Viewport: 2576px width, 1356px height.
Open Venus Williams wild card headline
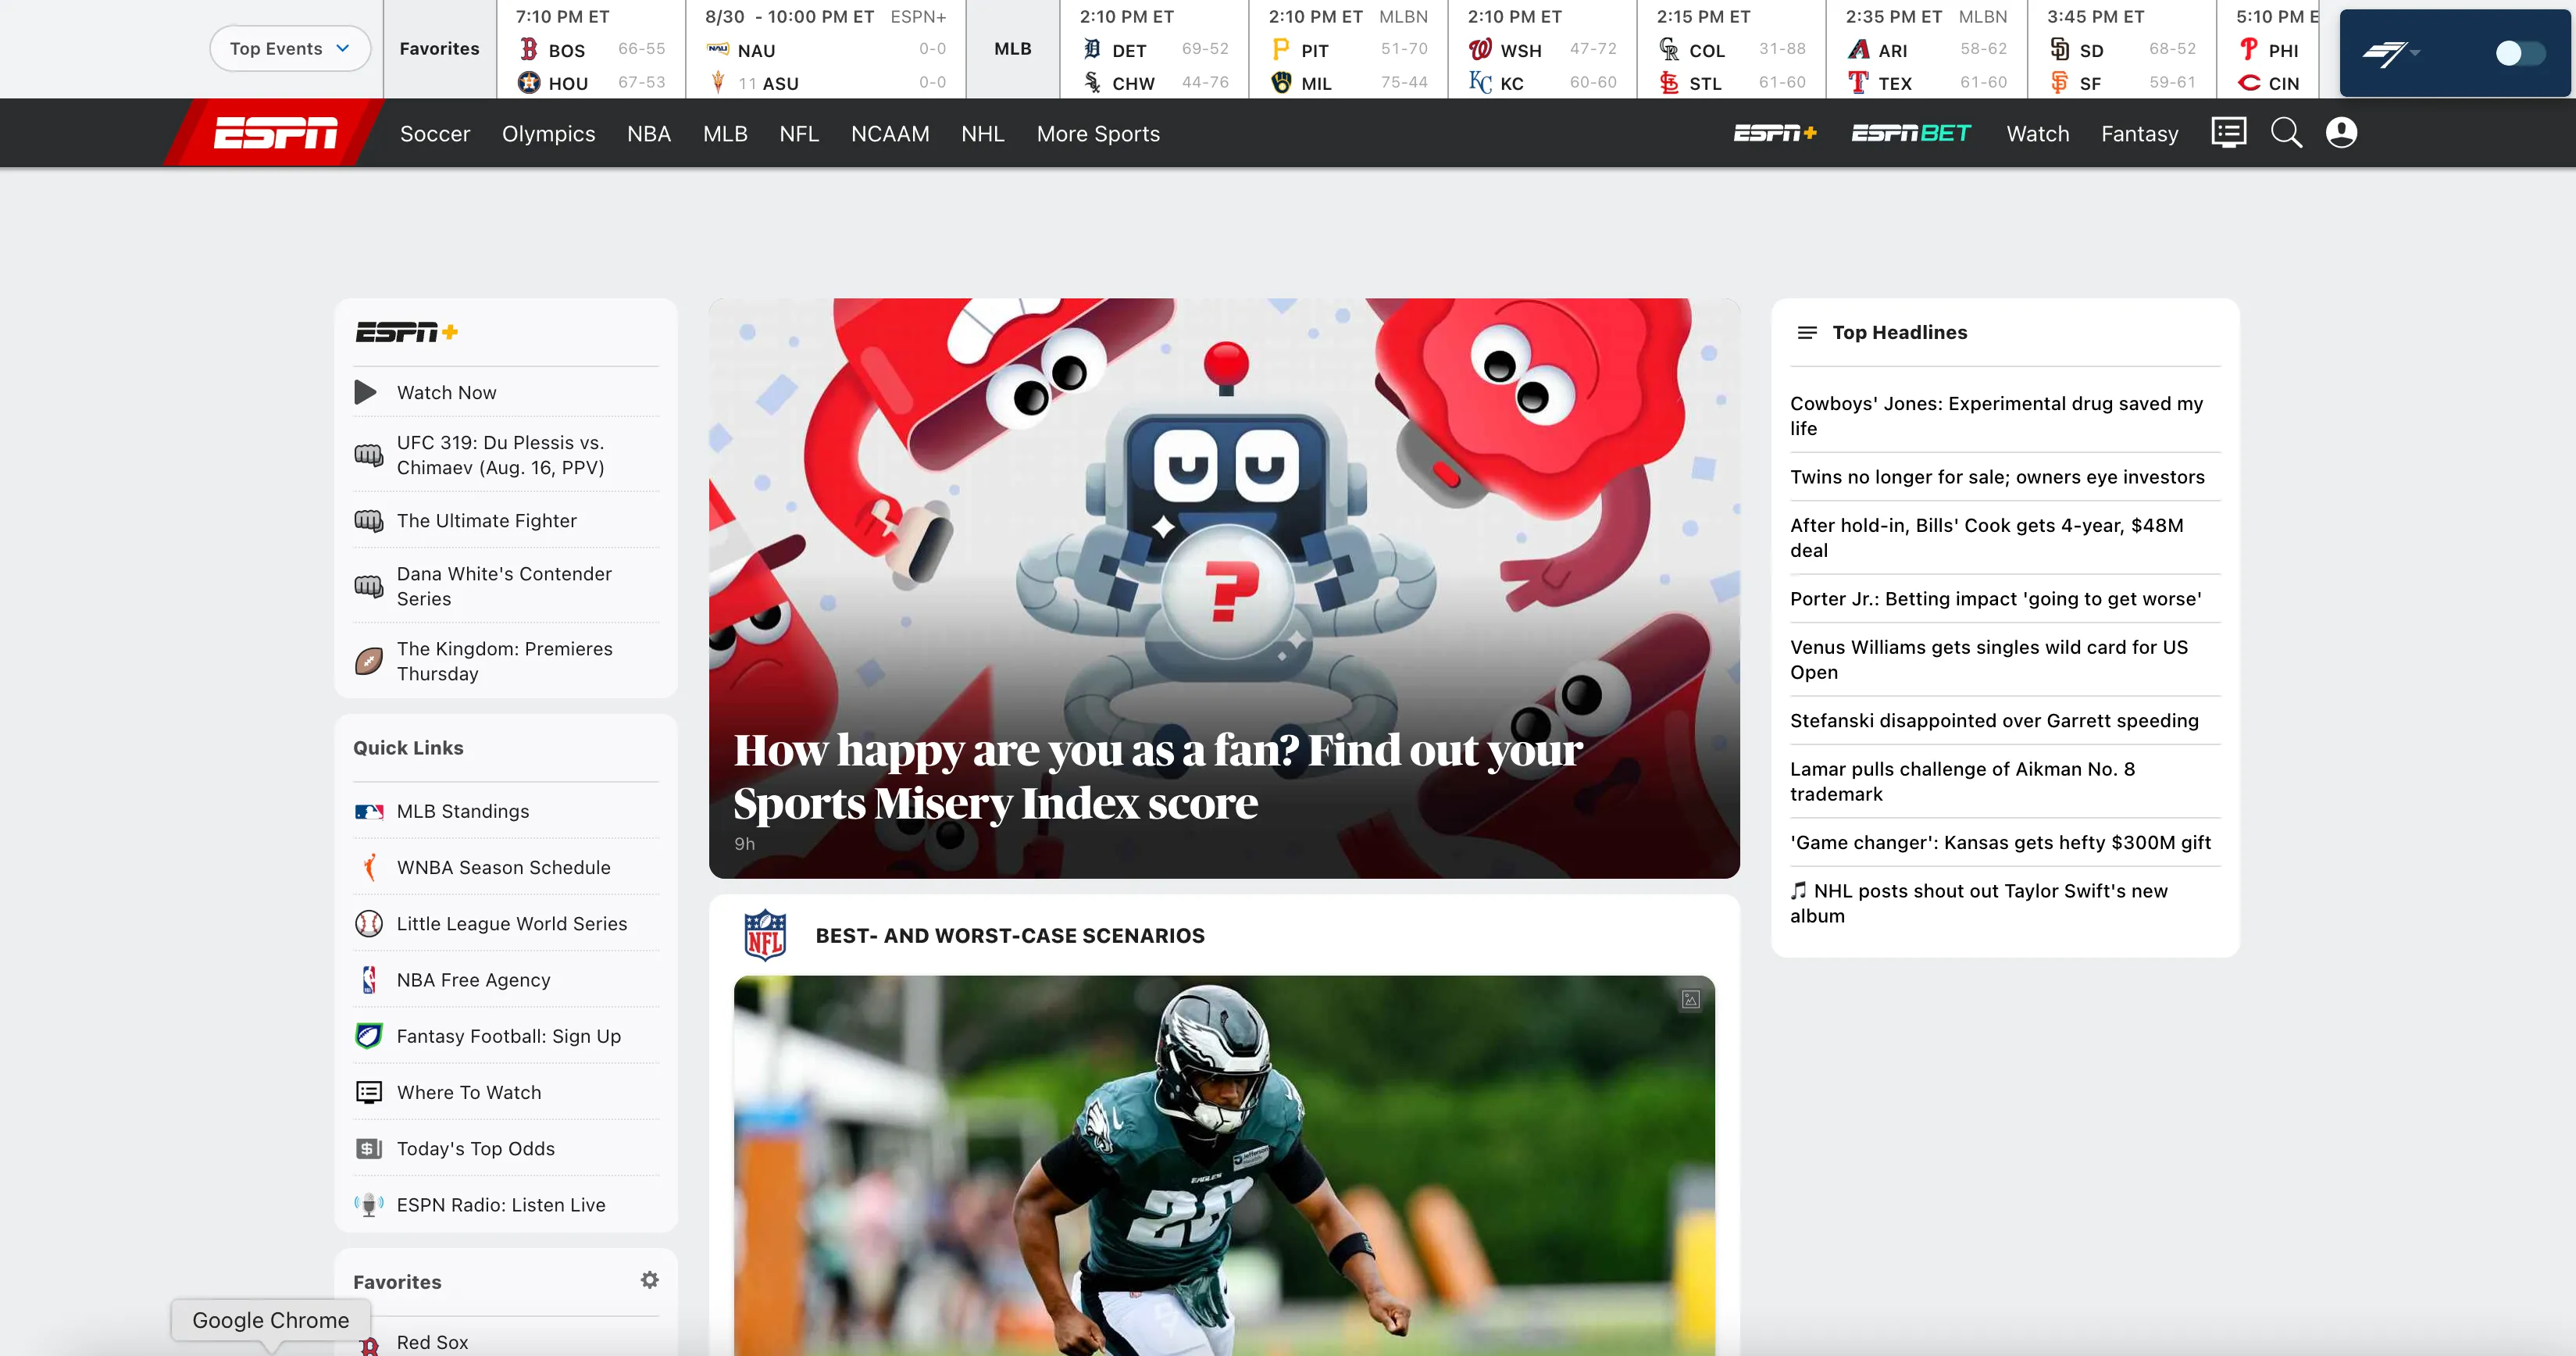(1988, 660)
